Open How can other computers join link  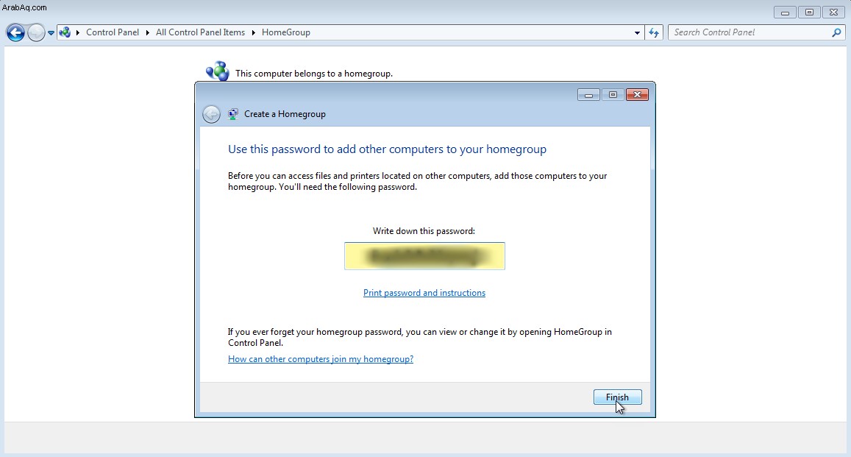point(321,359)
